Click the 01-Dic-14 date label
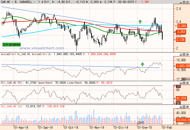This screenshot has width=190, height=130. click(x=121, y=127)
